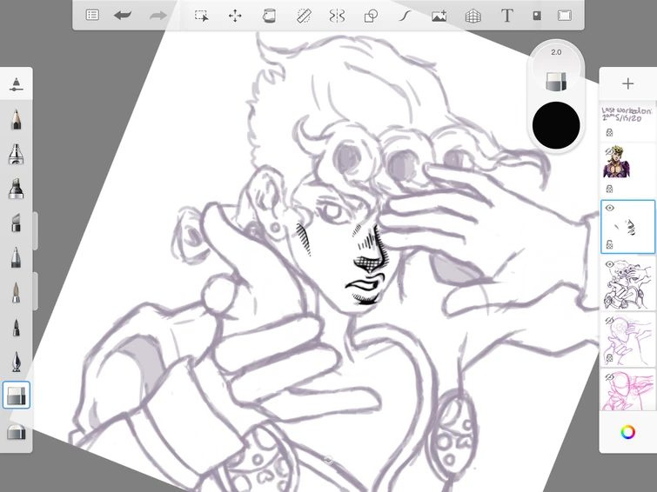Select the colored reference character layer
657x492 pixels.
click(x=627, y=170)
